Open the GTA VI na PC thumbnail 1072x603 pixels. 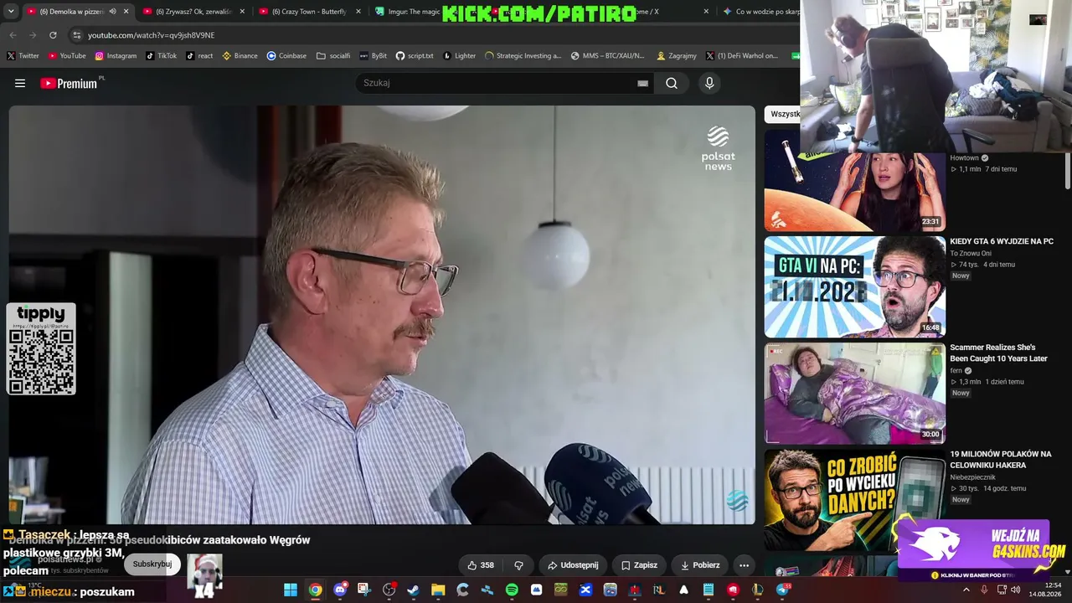click(855, 287)
